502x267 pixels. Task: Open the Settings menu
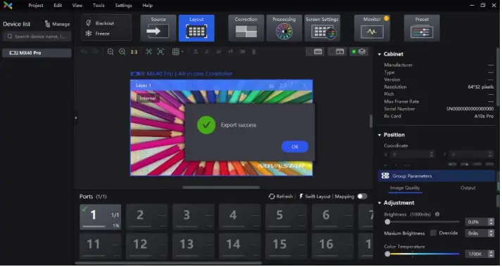[124, 6]
